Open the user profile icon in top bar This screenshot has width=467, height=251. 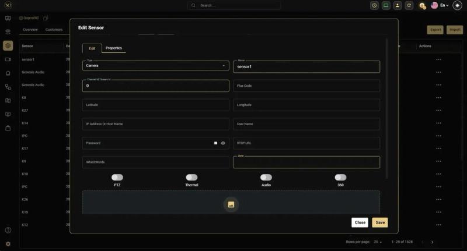click(398, 5)
